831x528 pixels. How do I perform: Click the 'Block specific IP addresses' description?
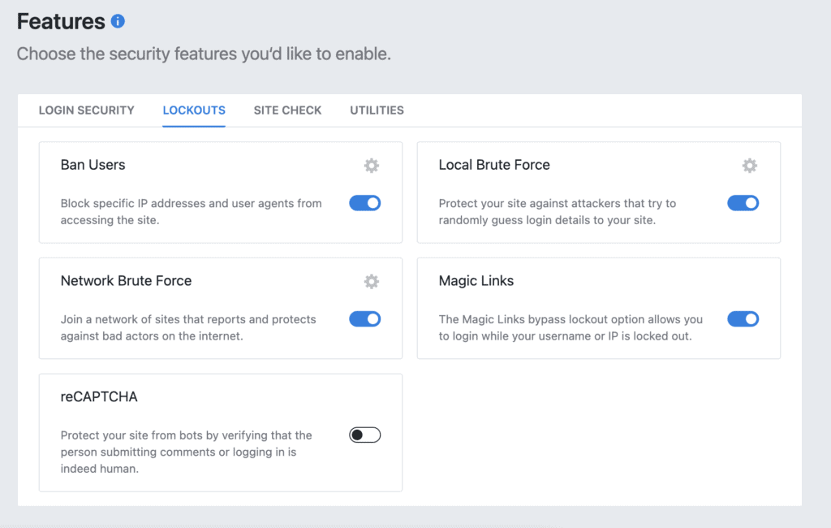click(x=191, y=212)
